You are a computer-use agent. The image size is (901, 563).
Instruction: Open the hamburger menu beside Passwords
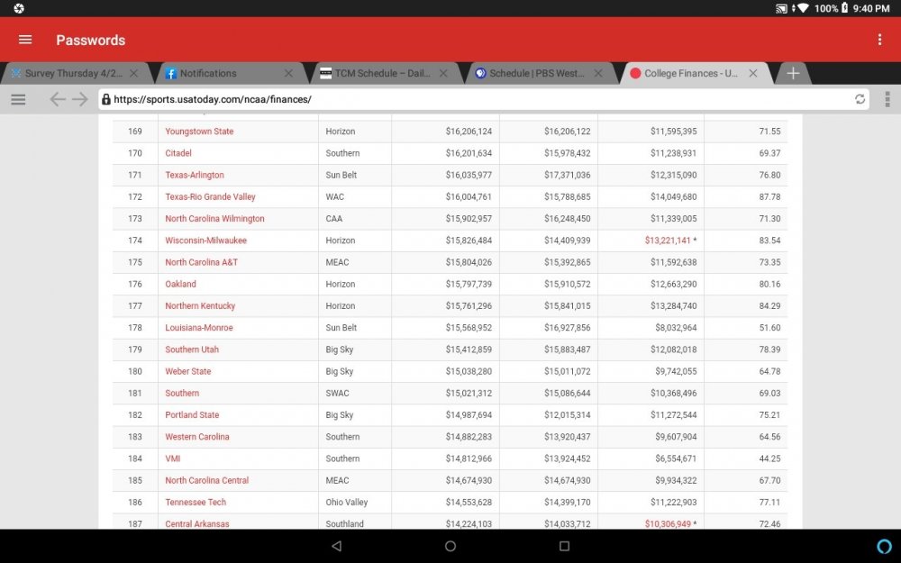25,40
